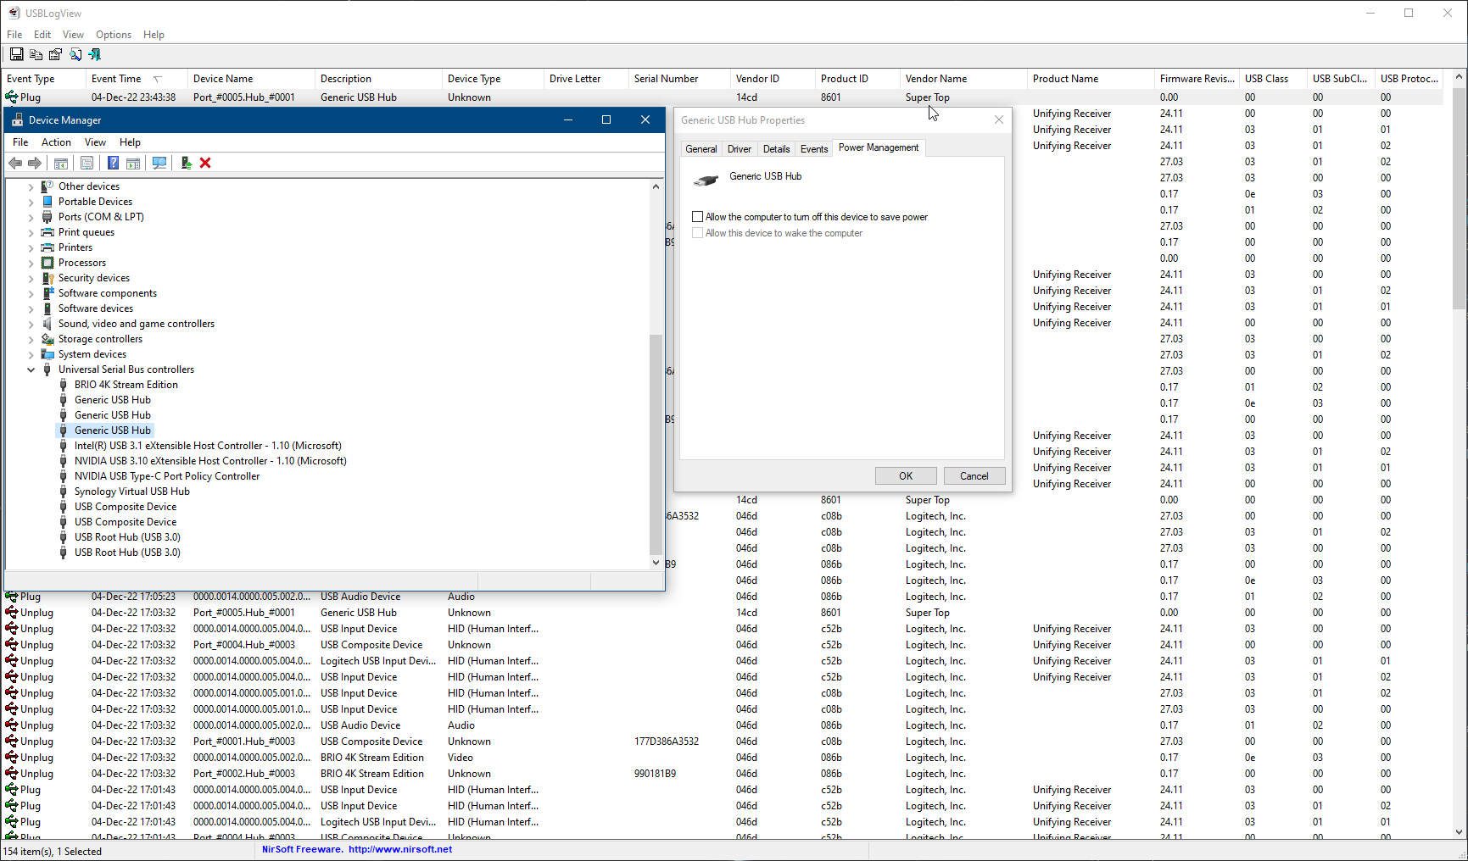1468x861 pixels.
Task: Select Synology Virtual USB Hub device
Action: pyautogui.click(x=131, y=492)
